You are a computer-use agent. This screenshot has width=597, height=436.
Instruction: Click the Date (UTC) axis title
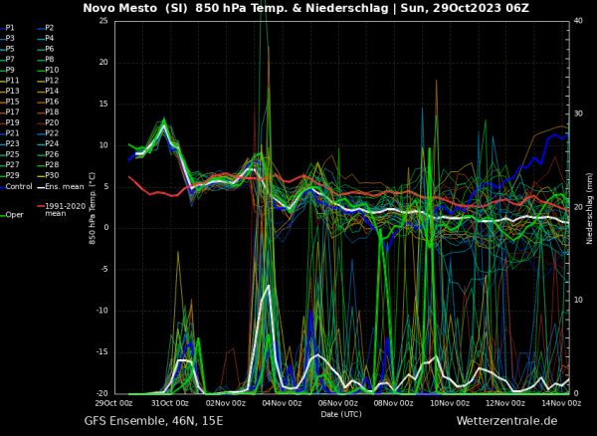tap(341, 414)
